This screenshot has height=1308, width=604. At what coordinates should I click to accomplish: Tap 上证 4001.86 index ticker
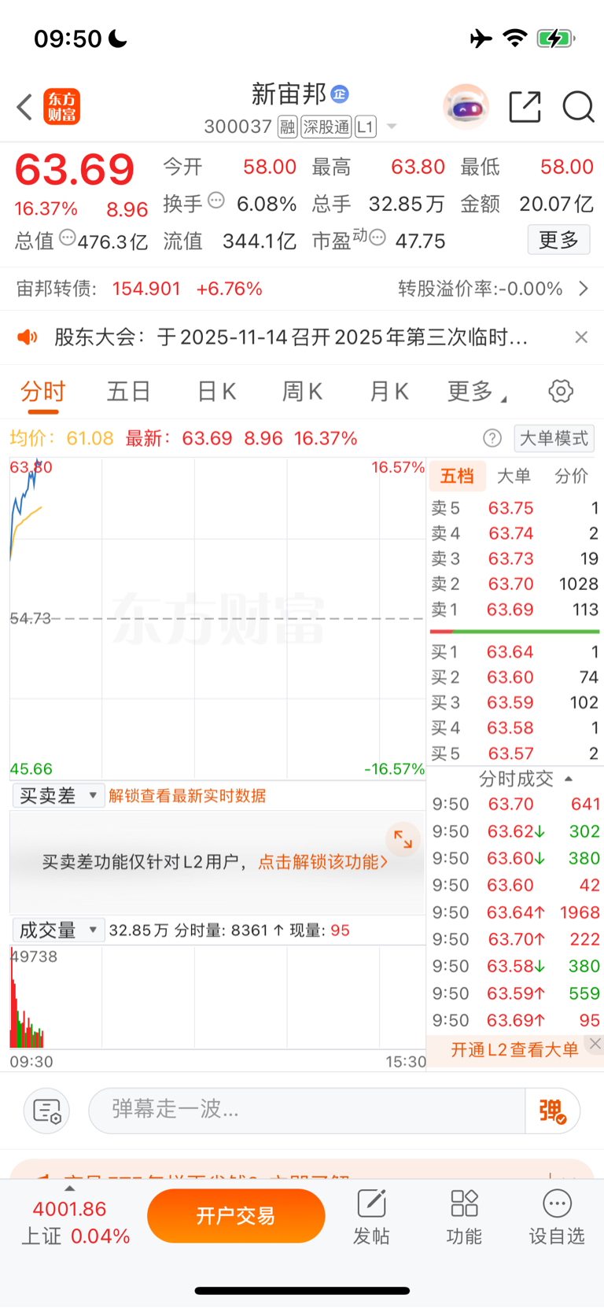pos(75,1222)
